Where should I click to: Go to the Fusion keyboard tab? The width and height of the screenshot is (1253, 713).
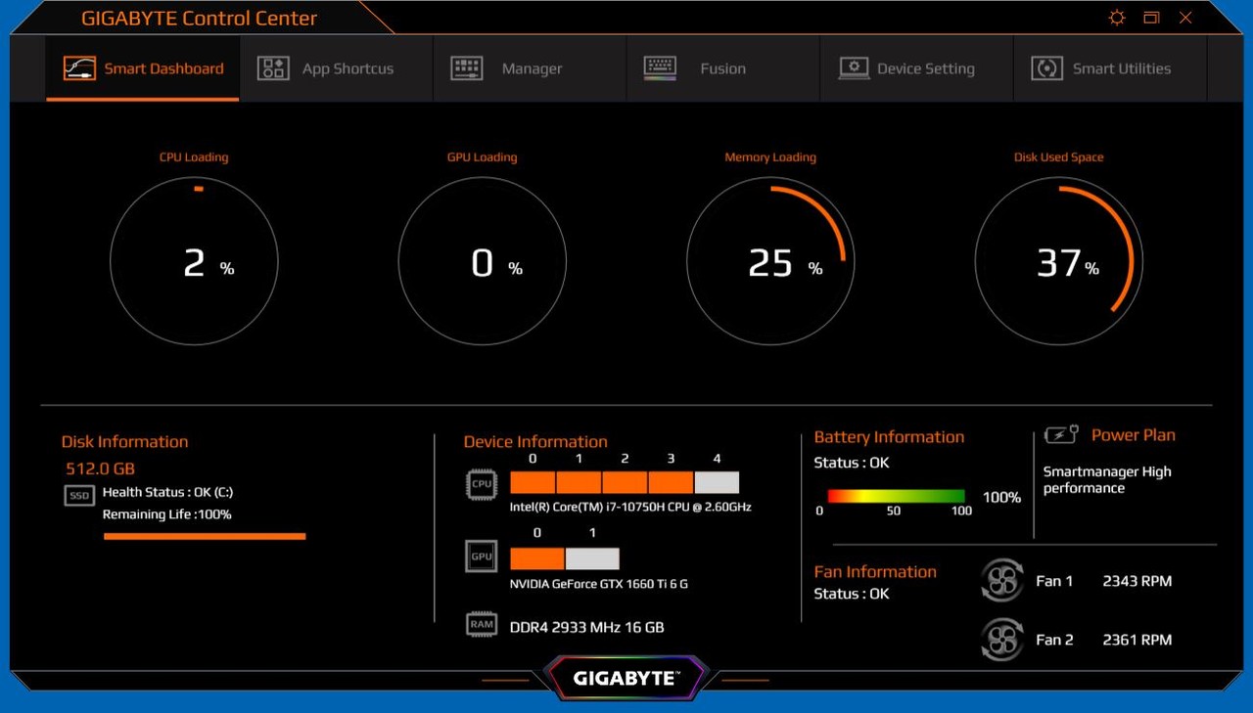(x=696, y=68)
